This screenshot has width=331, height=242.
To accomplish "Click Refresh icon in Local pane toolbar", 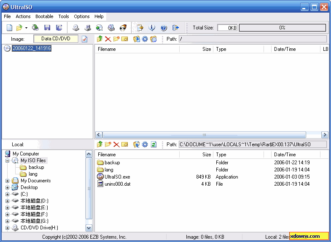I will click(153, 145).
